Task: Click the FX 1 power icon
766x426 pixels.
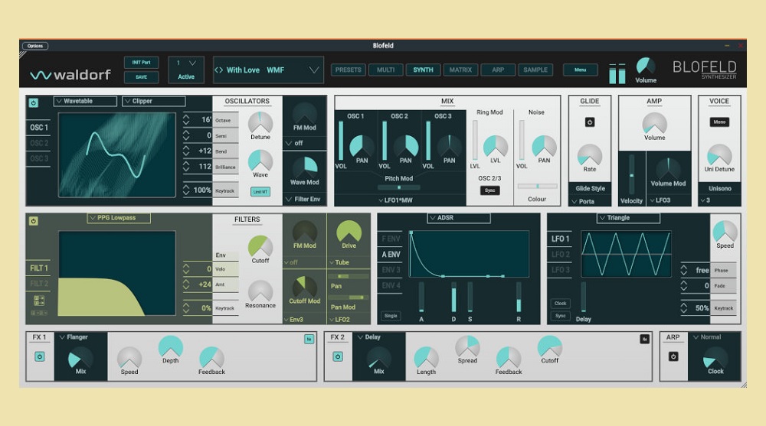Action: [x=39, y=356]
